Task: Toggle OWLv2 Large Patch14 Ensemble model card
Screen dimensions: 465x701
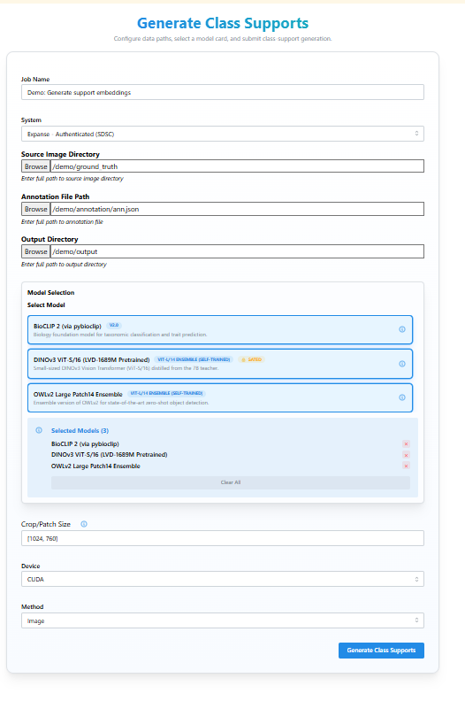Action: [220, 397]
